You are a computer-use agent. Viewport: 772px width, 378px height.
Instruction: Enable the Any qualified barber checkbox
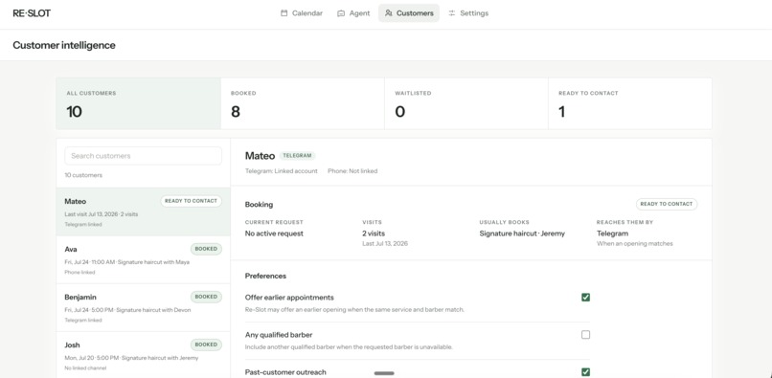click(x=585, y=335)
